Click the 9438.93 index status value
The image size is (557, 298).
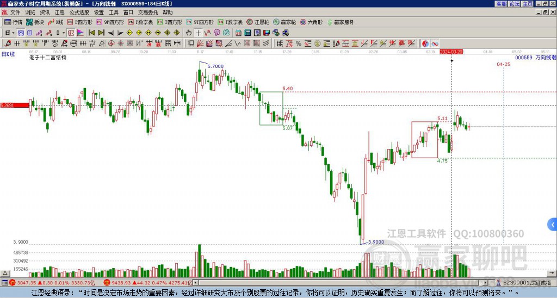click(122, 283)
